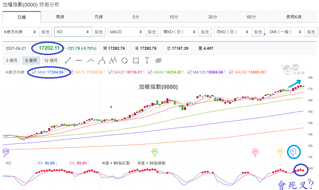Toggle the hide drawings eye icon
Screen dimensions: 319x190
[159, 60]
